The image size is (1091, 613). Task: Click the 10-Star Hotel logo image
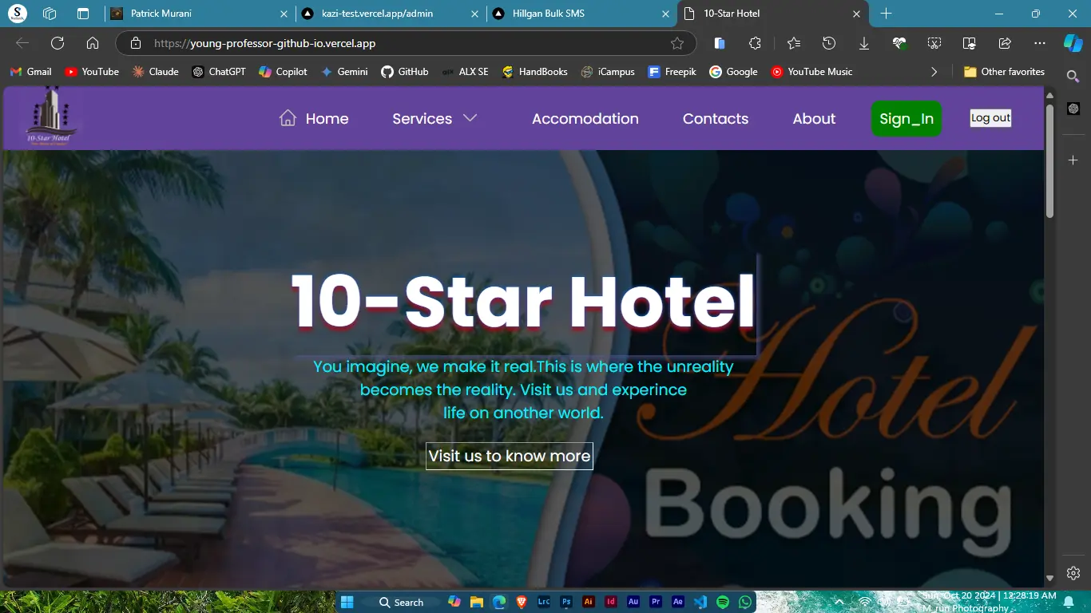click(51, 117)
